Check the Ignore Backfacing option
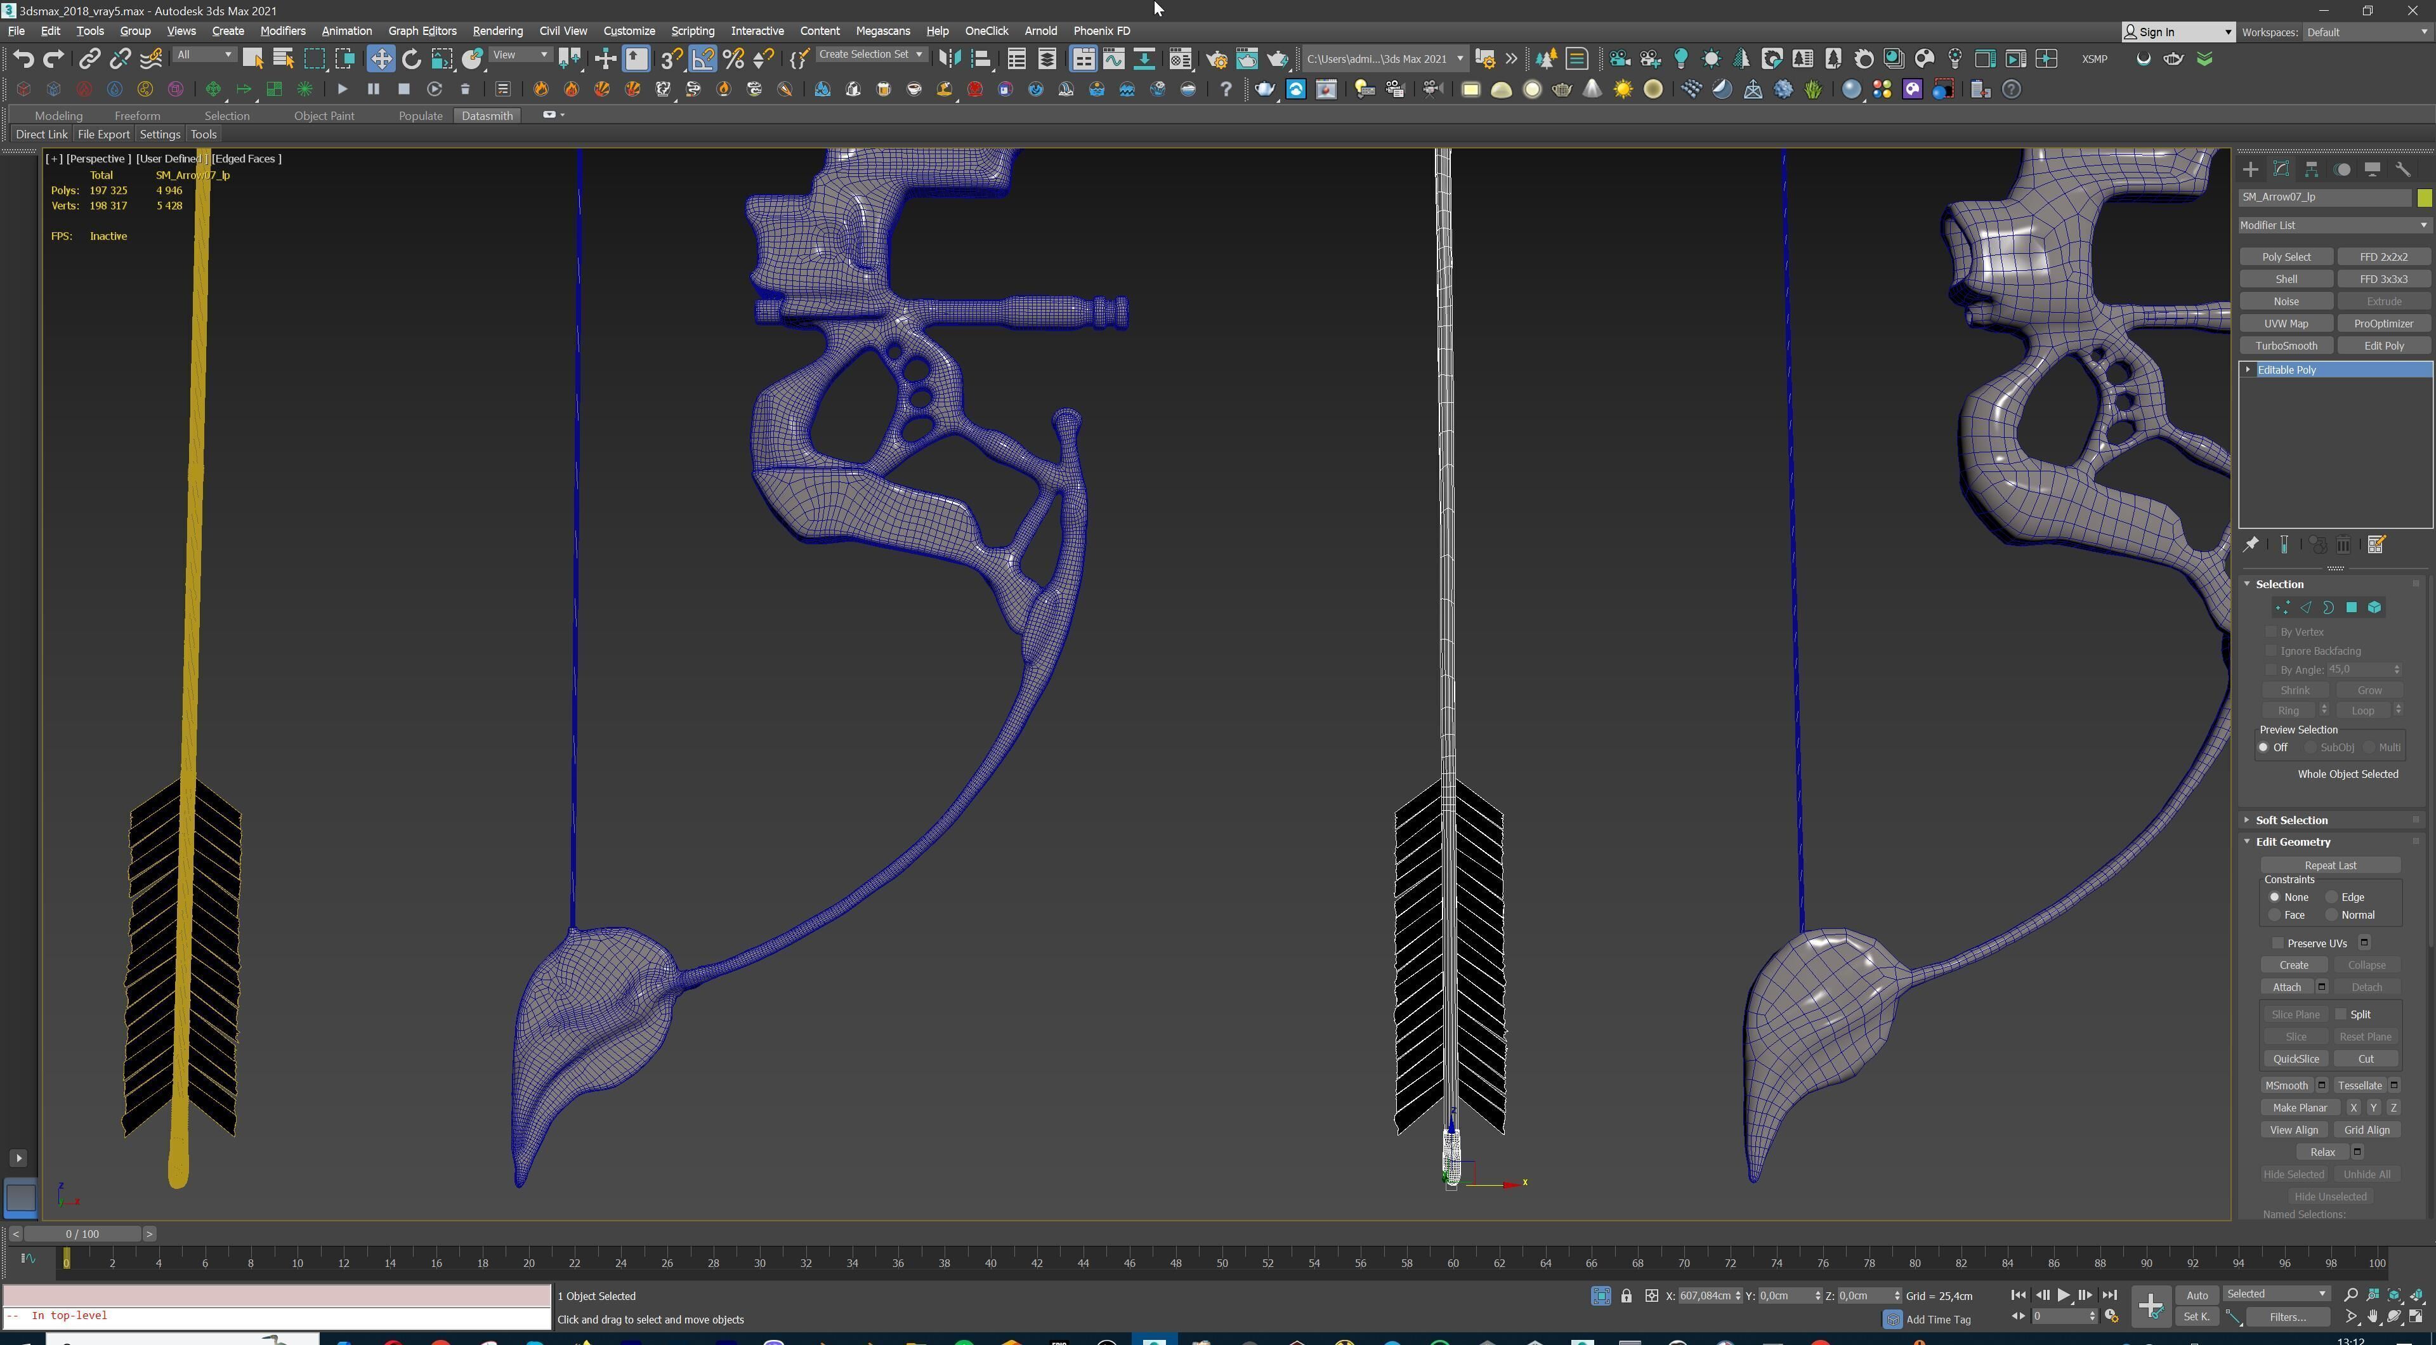 [2272, 651]
